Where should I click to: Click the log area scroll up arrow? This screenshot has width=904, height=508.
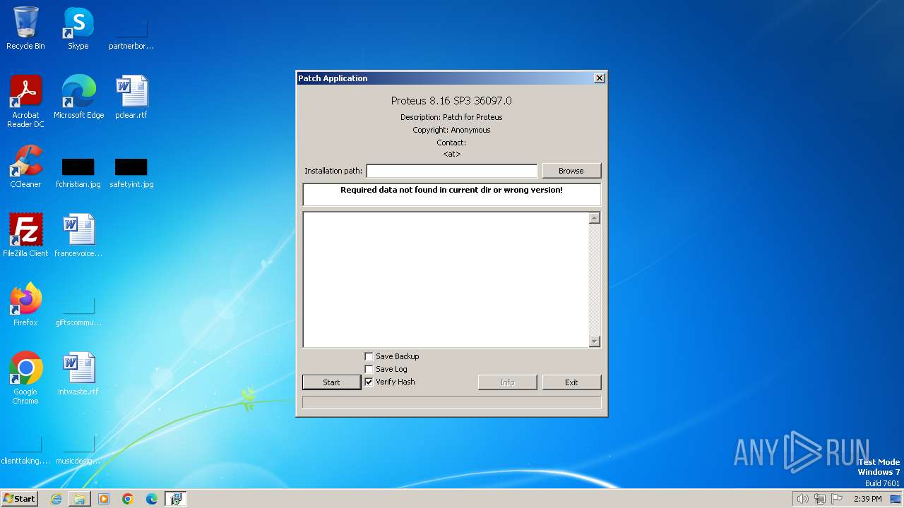coord(594,218)
